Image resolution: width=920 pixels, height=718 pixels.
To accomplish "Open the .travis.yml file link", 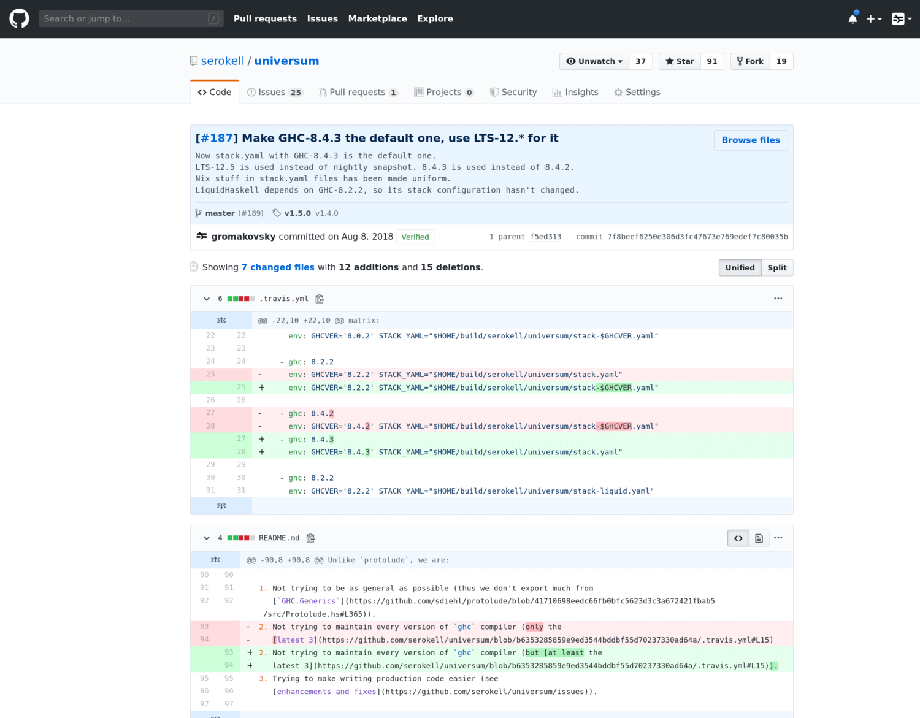I will (284, 299).
